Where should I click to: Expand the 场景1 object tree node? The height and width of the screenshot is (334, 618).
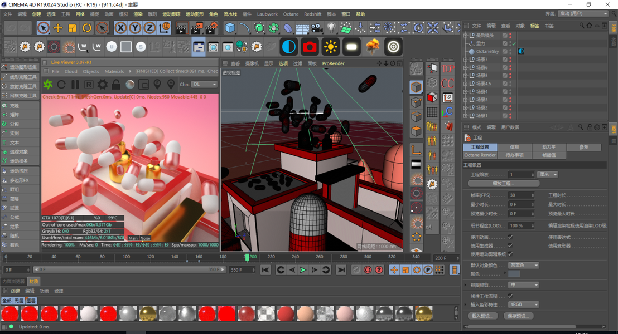tap(466, 116)
